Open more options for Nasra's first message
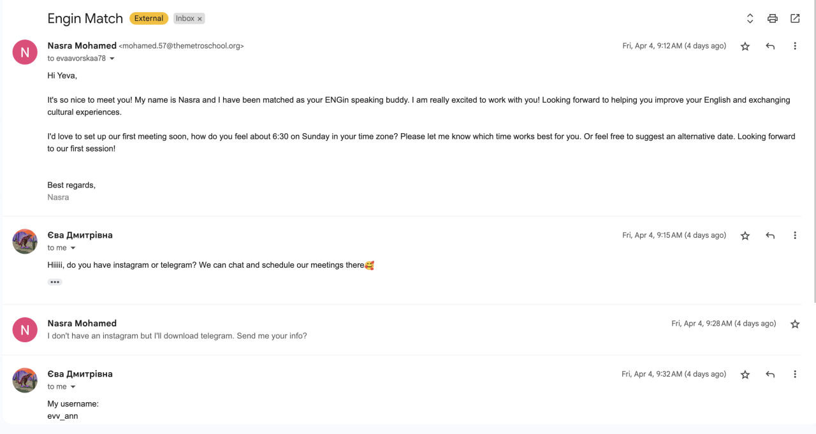 coord(795,46)
